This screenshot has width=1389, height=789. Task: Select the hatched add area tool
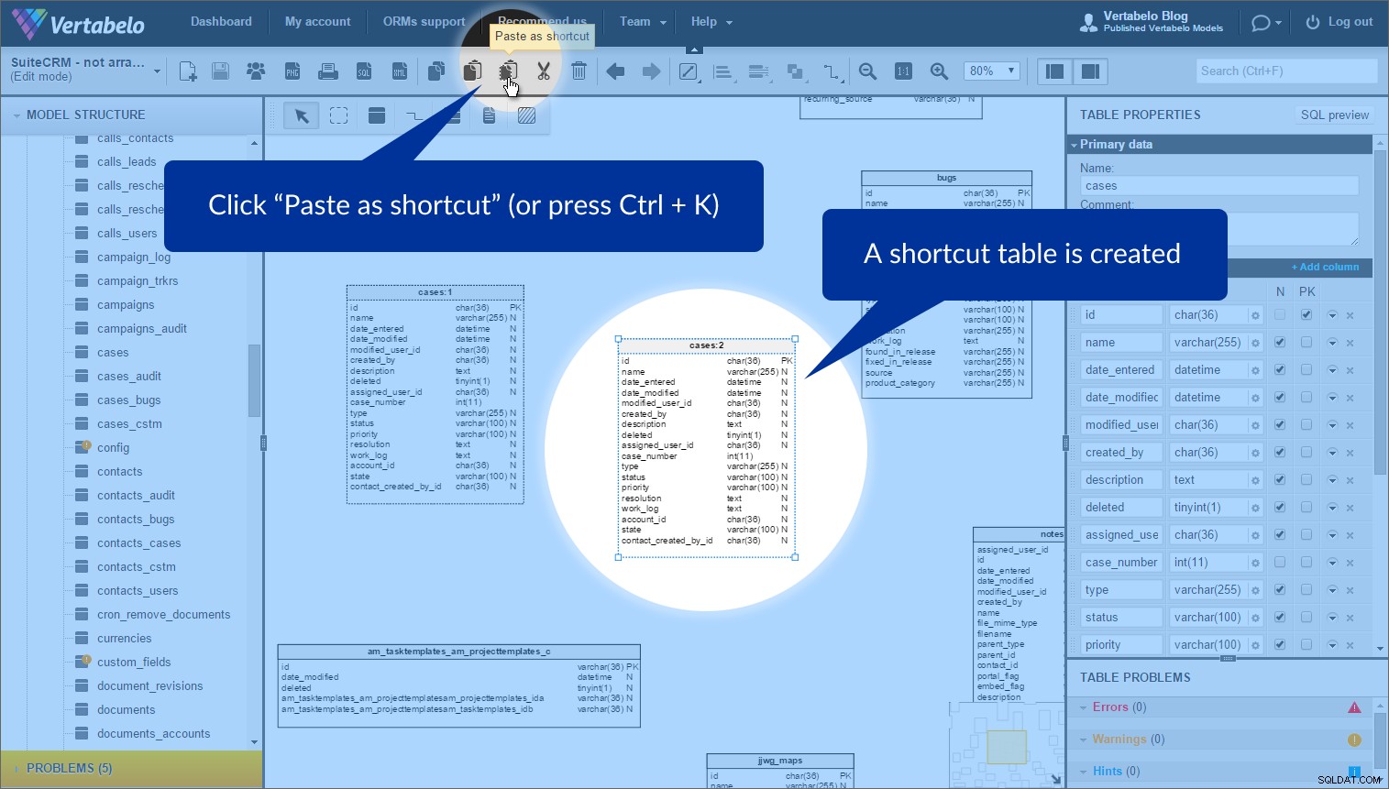[526, 115]
